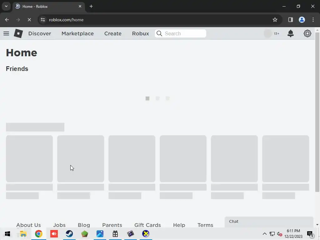Open Chrome from the taskbar

click(38, 234)
